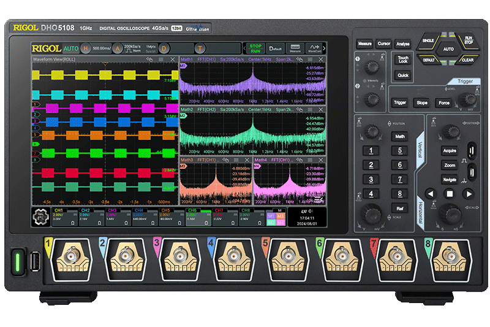The image size is (490, 327).
Task: Tap the gear-shaped function menu icon
Action: click(x=42, y=218)
